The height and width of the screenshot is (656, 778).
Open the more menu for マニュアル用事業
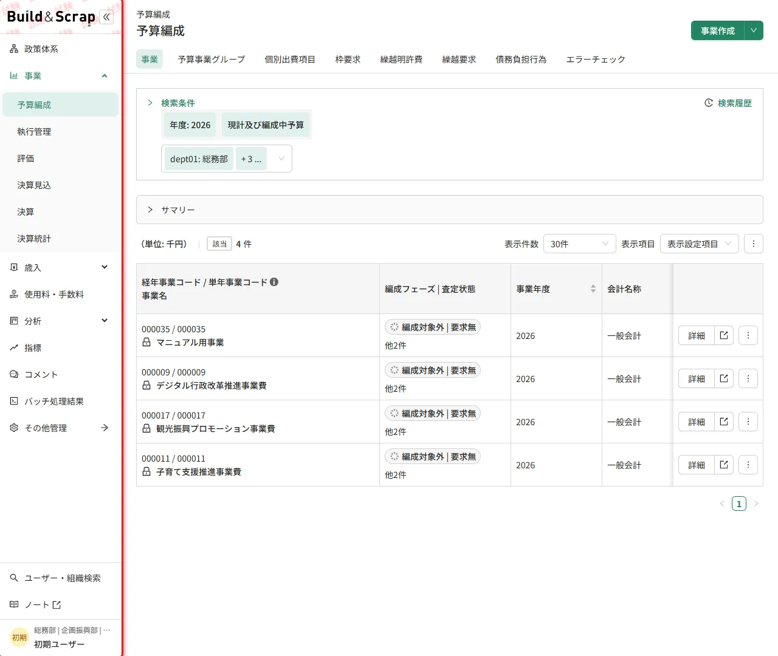pyautogui.click(x=748, y=335)
